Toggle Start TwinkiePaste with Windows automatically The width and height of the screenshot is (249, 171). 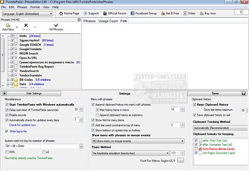(7, 105)
